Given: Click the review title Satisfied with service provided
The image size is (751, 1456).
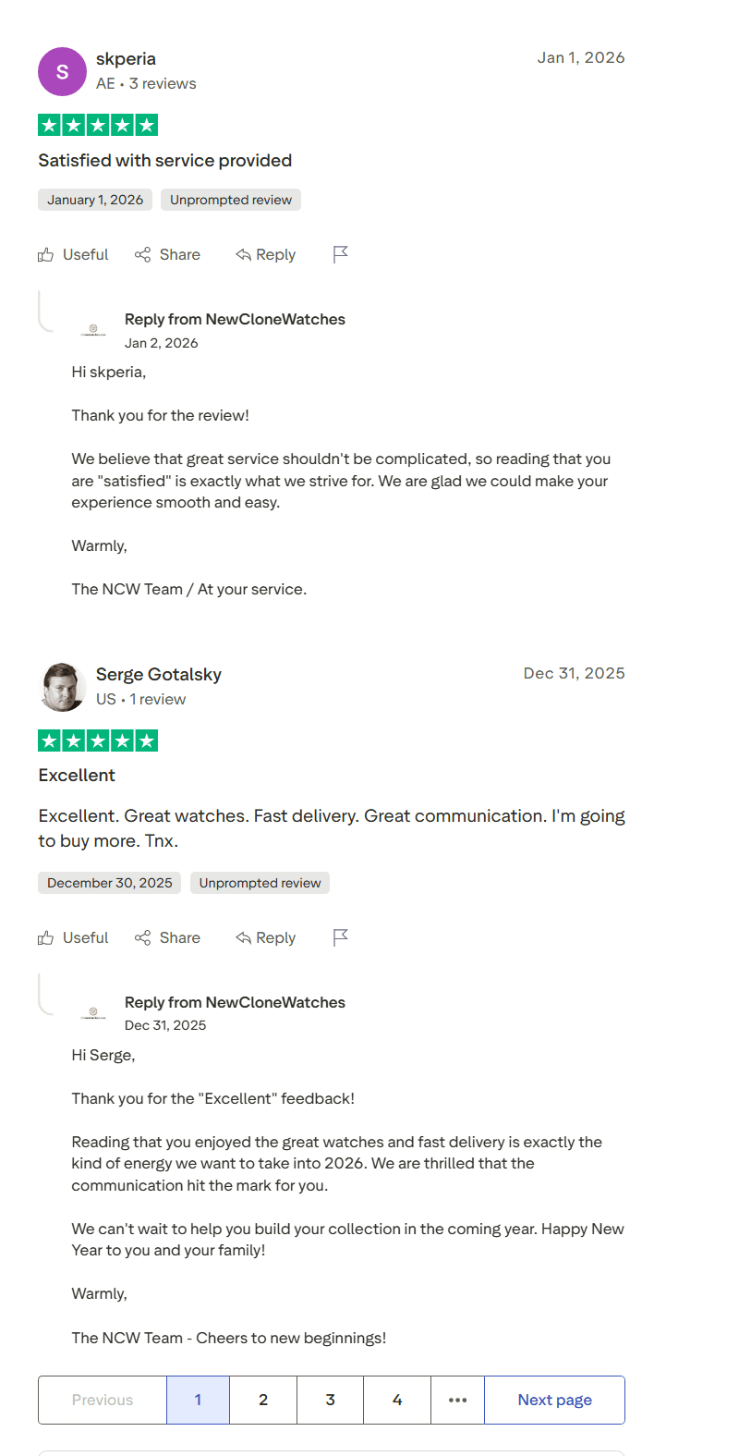Looking at the screenshot, I should (x=164, y=161).
